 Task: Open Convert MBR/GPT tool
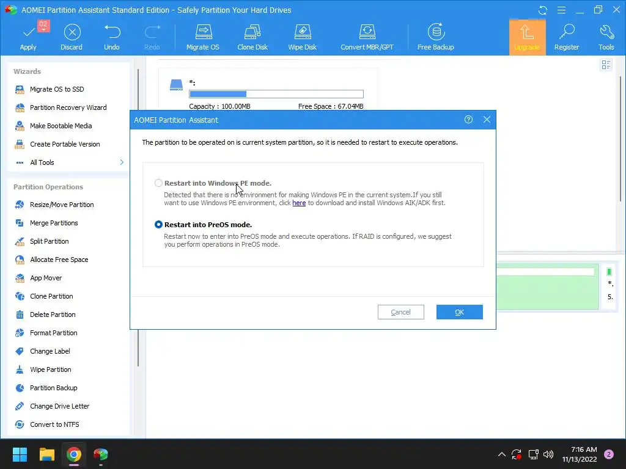point(367,37)
